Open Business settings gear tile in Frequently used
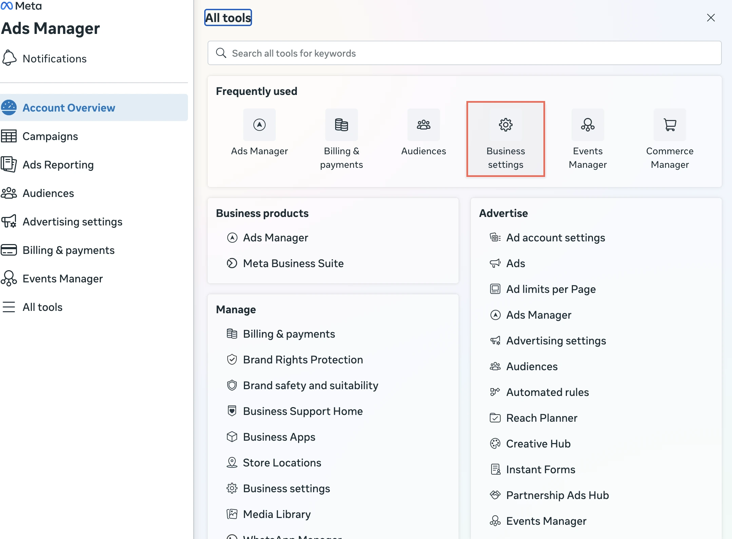732x539 pixels. click(x=506, y=139)
